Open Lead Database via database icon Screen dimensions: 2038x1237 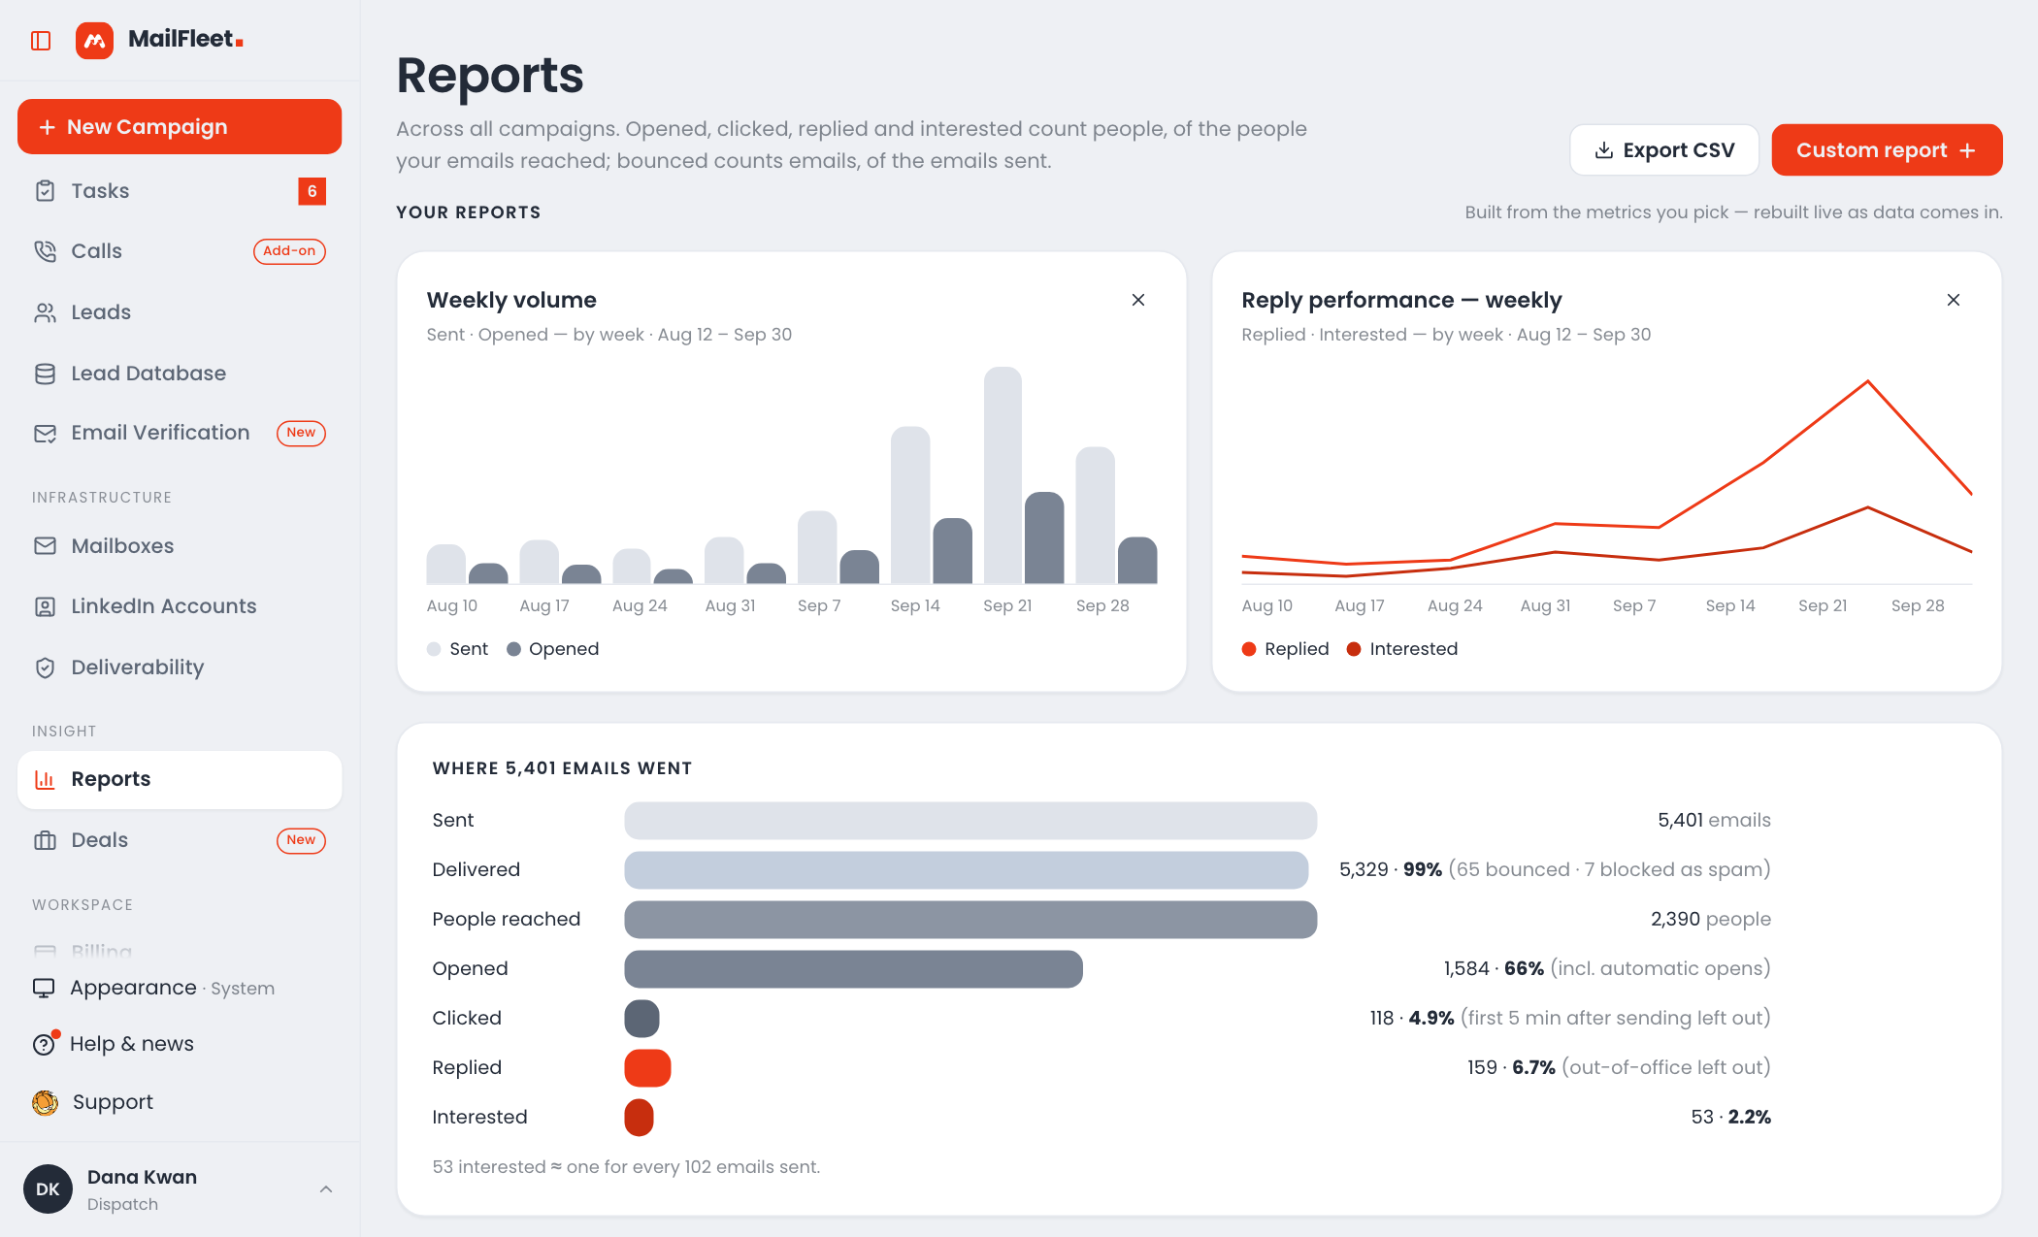coord(45,374)
